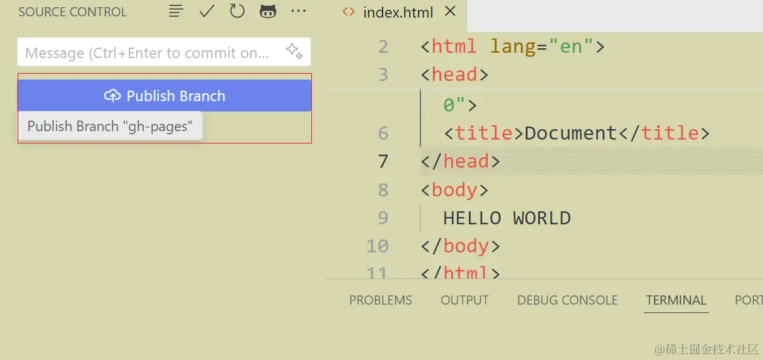The height and width of the screenshot is (360, 763).
Task: Close the index.html tab
Action: (x=450, y=12)
